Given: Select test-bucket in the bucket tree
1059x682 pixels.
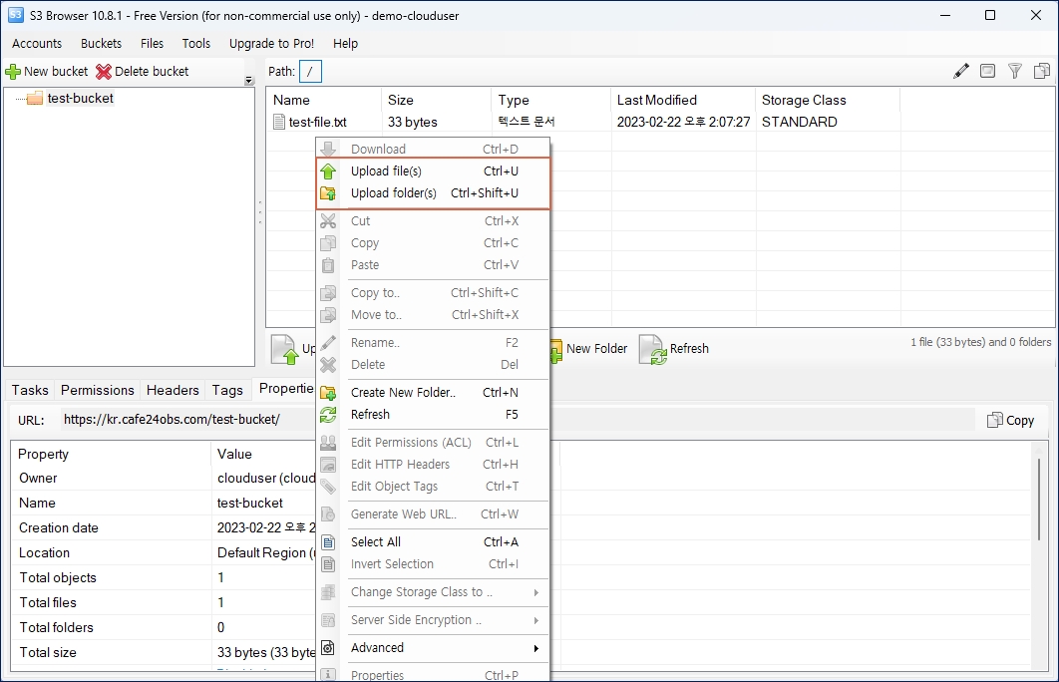Looking at the screenshot, I should (80, 99).
